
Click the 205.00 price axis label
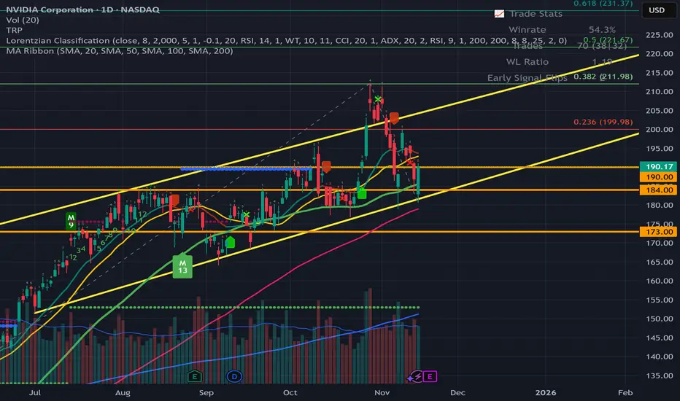tap(659, 111)
